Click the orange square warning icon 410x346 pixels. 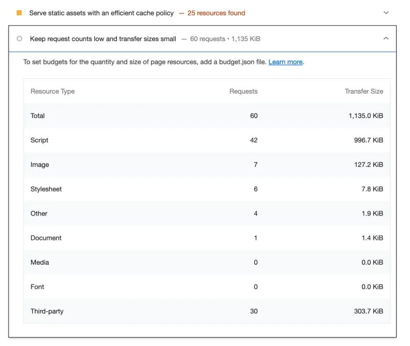(19, 13)
